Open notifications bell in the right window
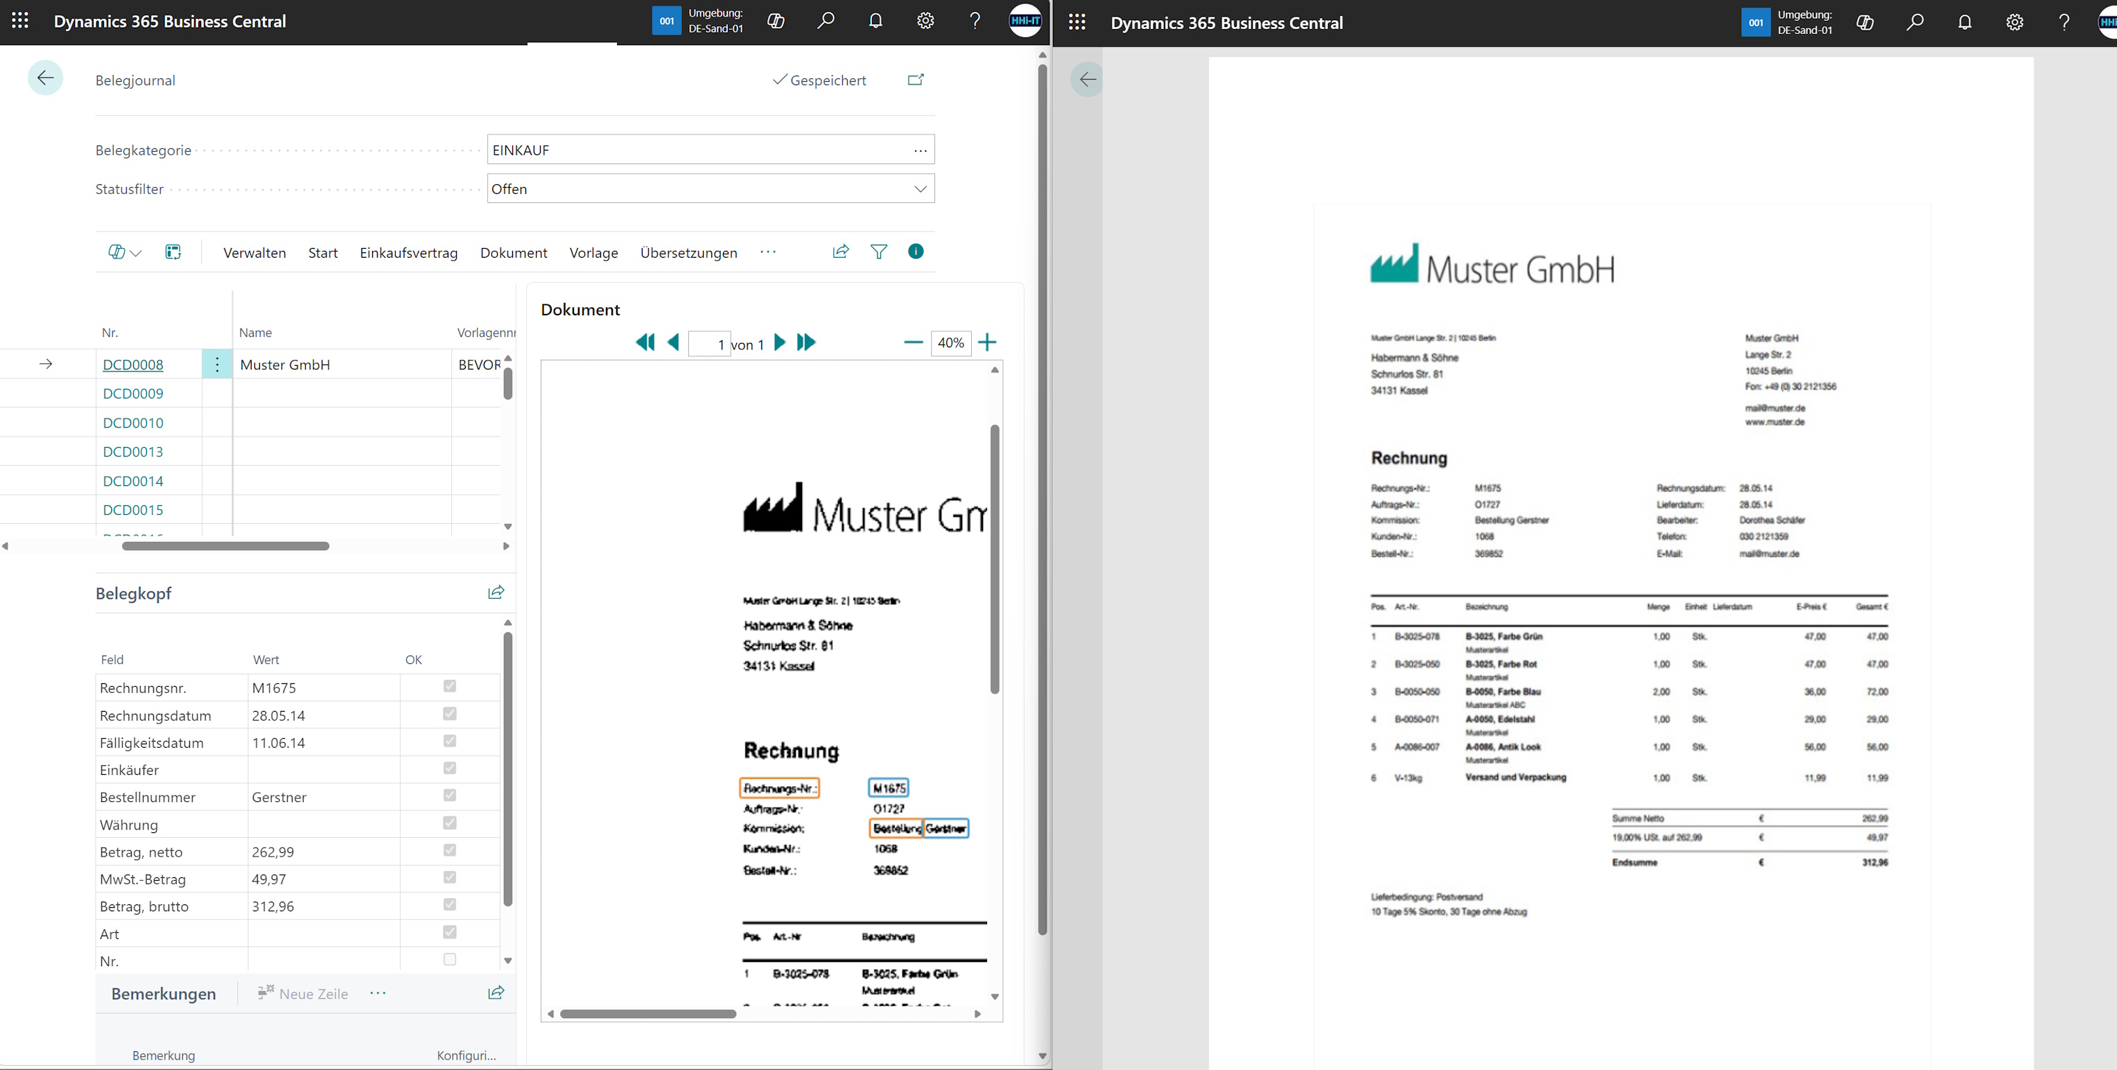The height and width of the screenshot is (1070, 2117). coord(1965,22)
